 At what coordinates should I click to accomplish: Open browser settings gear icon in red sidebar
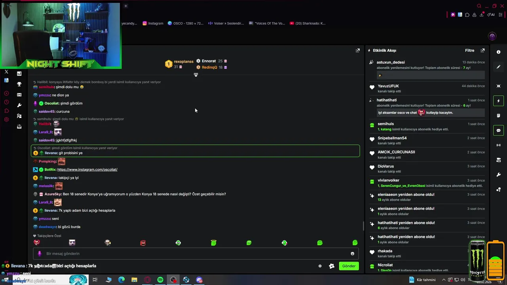coord(6,120)
